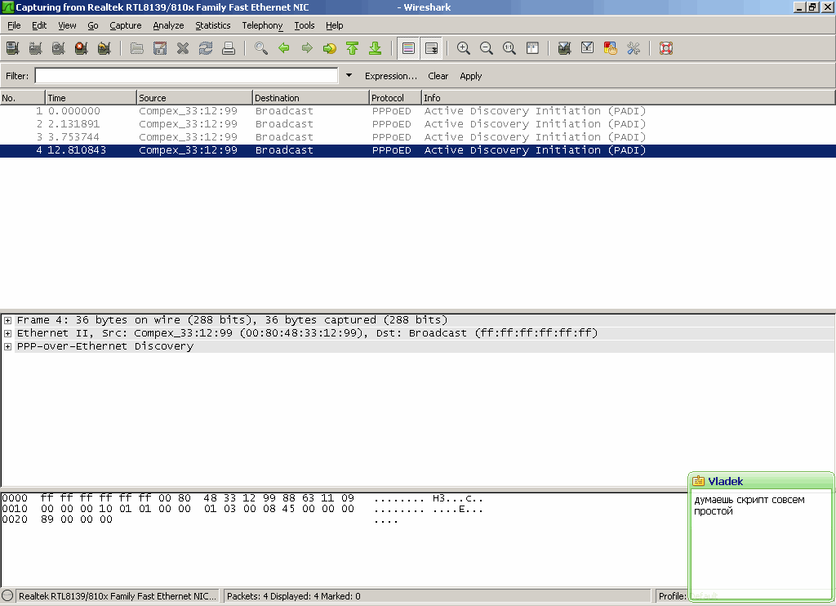Open the Tools menu
Screen dimensions: 836x606
pos(305,25)
